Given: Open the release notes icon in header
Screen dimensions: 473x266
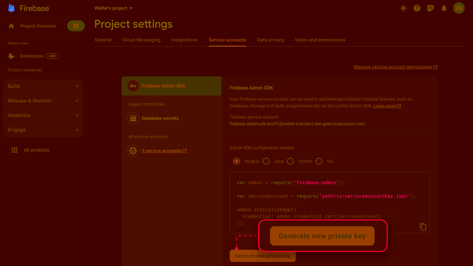Looking at the screenshot, I should pos(430,8).
